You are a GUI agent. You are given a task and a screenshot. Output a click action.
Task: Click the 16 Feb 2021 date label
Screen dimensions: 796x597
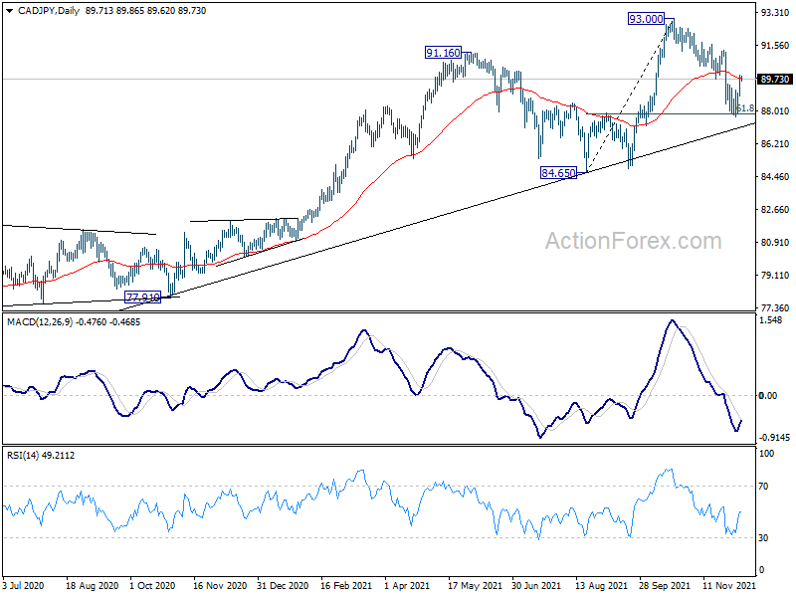coord(347,586)
